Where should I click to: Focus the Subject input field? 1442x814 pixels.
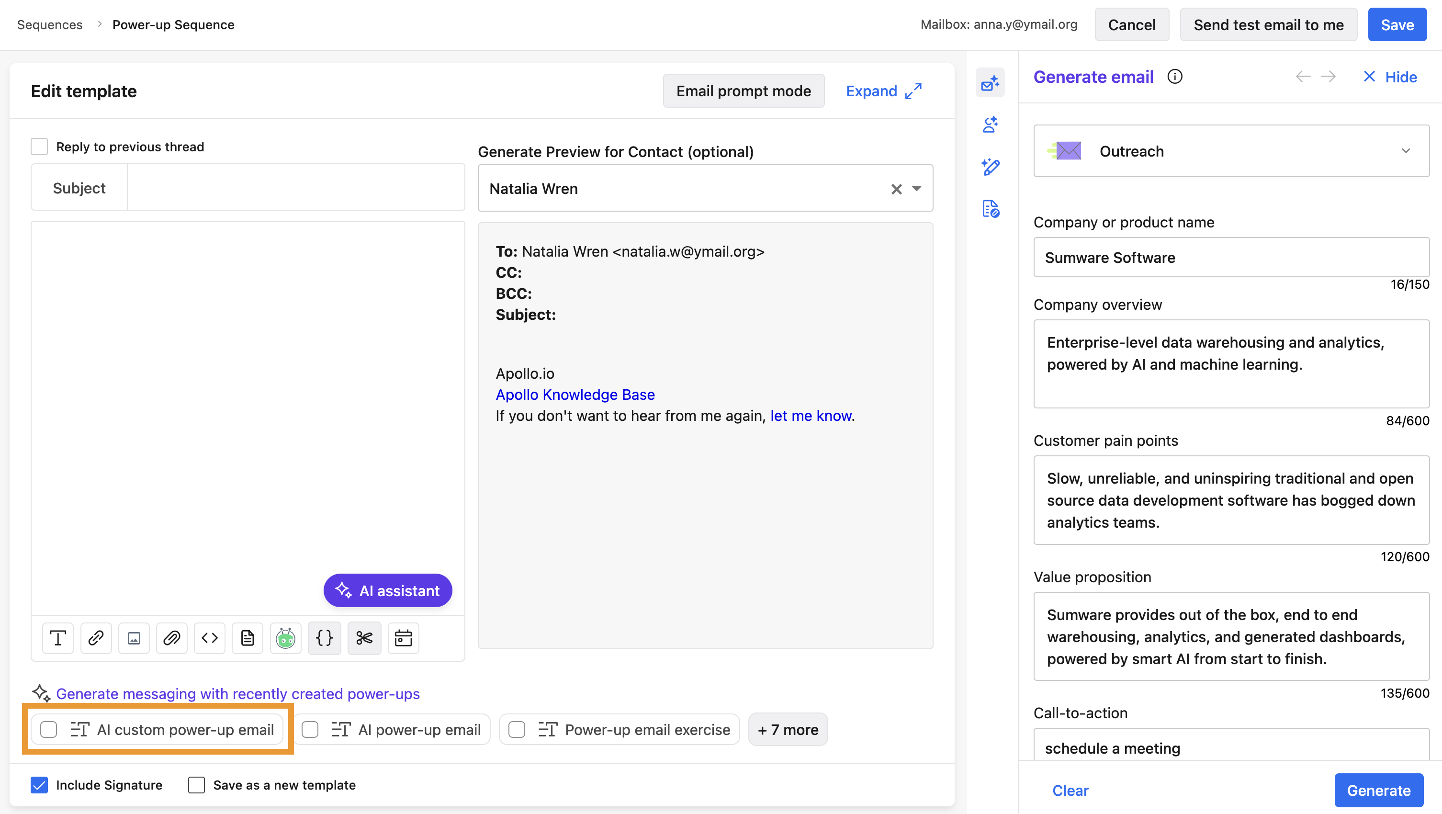pyautogui.click(x=296, y=188)
